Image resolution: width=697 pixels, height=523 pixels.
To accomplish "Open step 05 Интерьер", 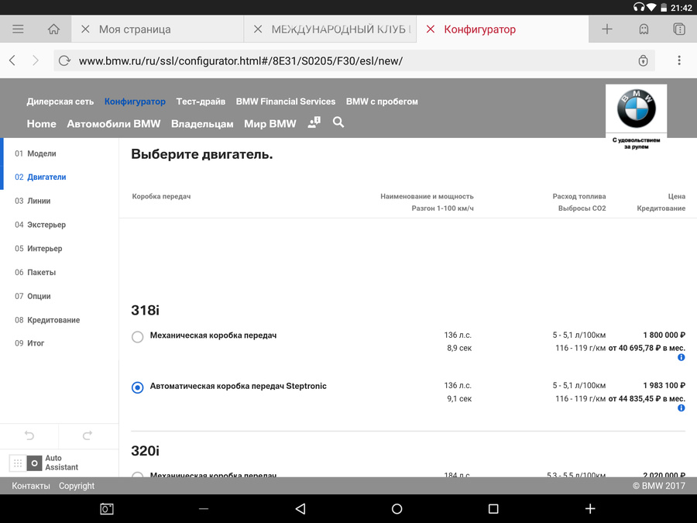I will (x=38, y=249).
